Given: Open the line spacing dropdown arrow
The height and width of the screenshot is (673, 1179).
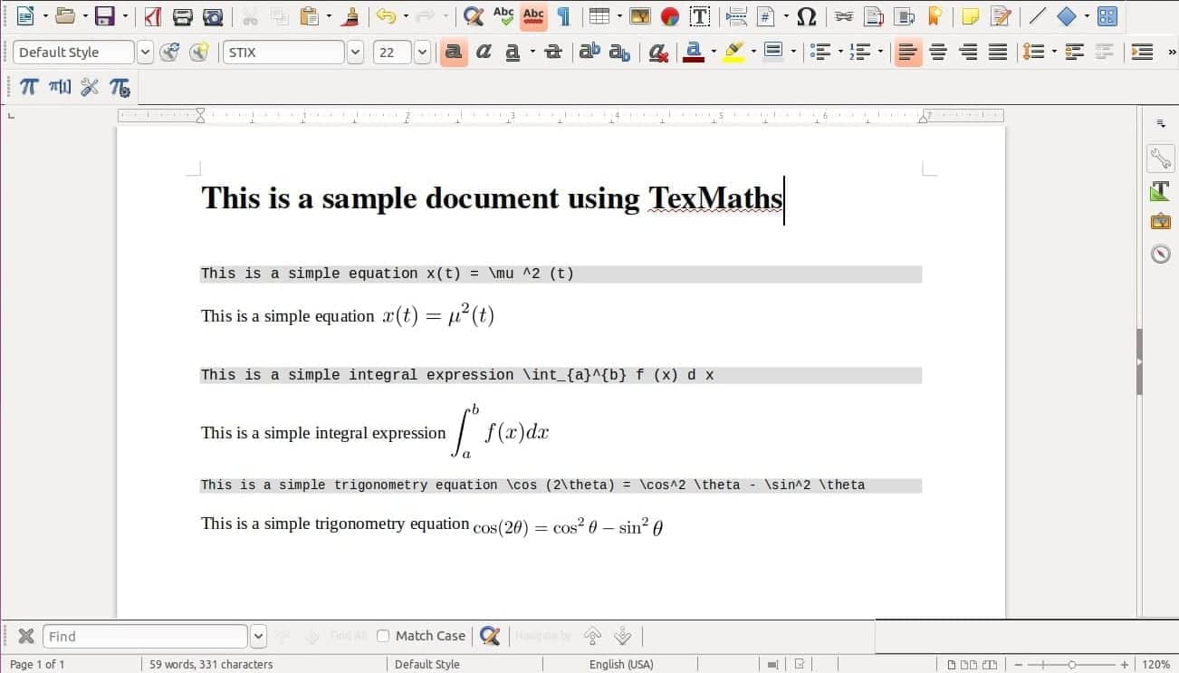Looking at the screenshot, I should (x=1054, y=53).
